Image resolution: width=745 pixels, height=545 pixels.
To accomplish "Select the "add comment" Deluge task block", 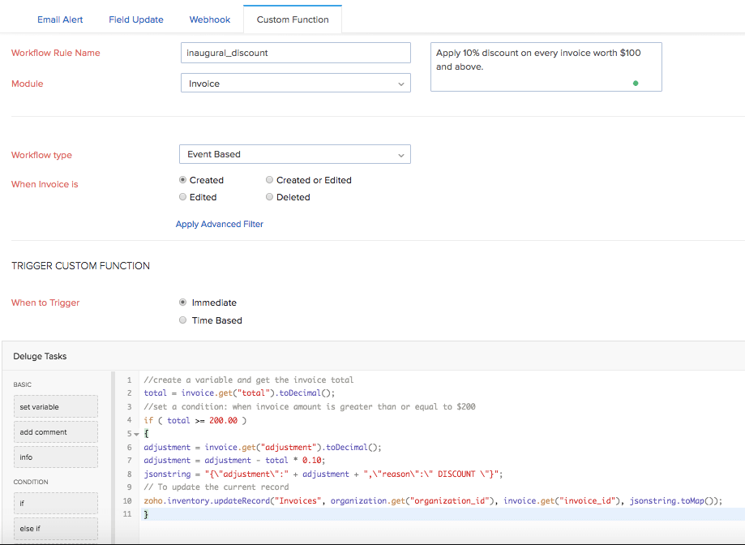I will click(55, 431).
